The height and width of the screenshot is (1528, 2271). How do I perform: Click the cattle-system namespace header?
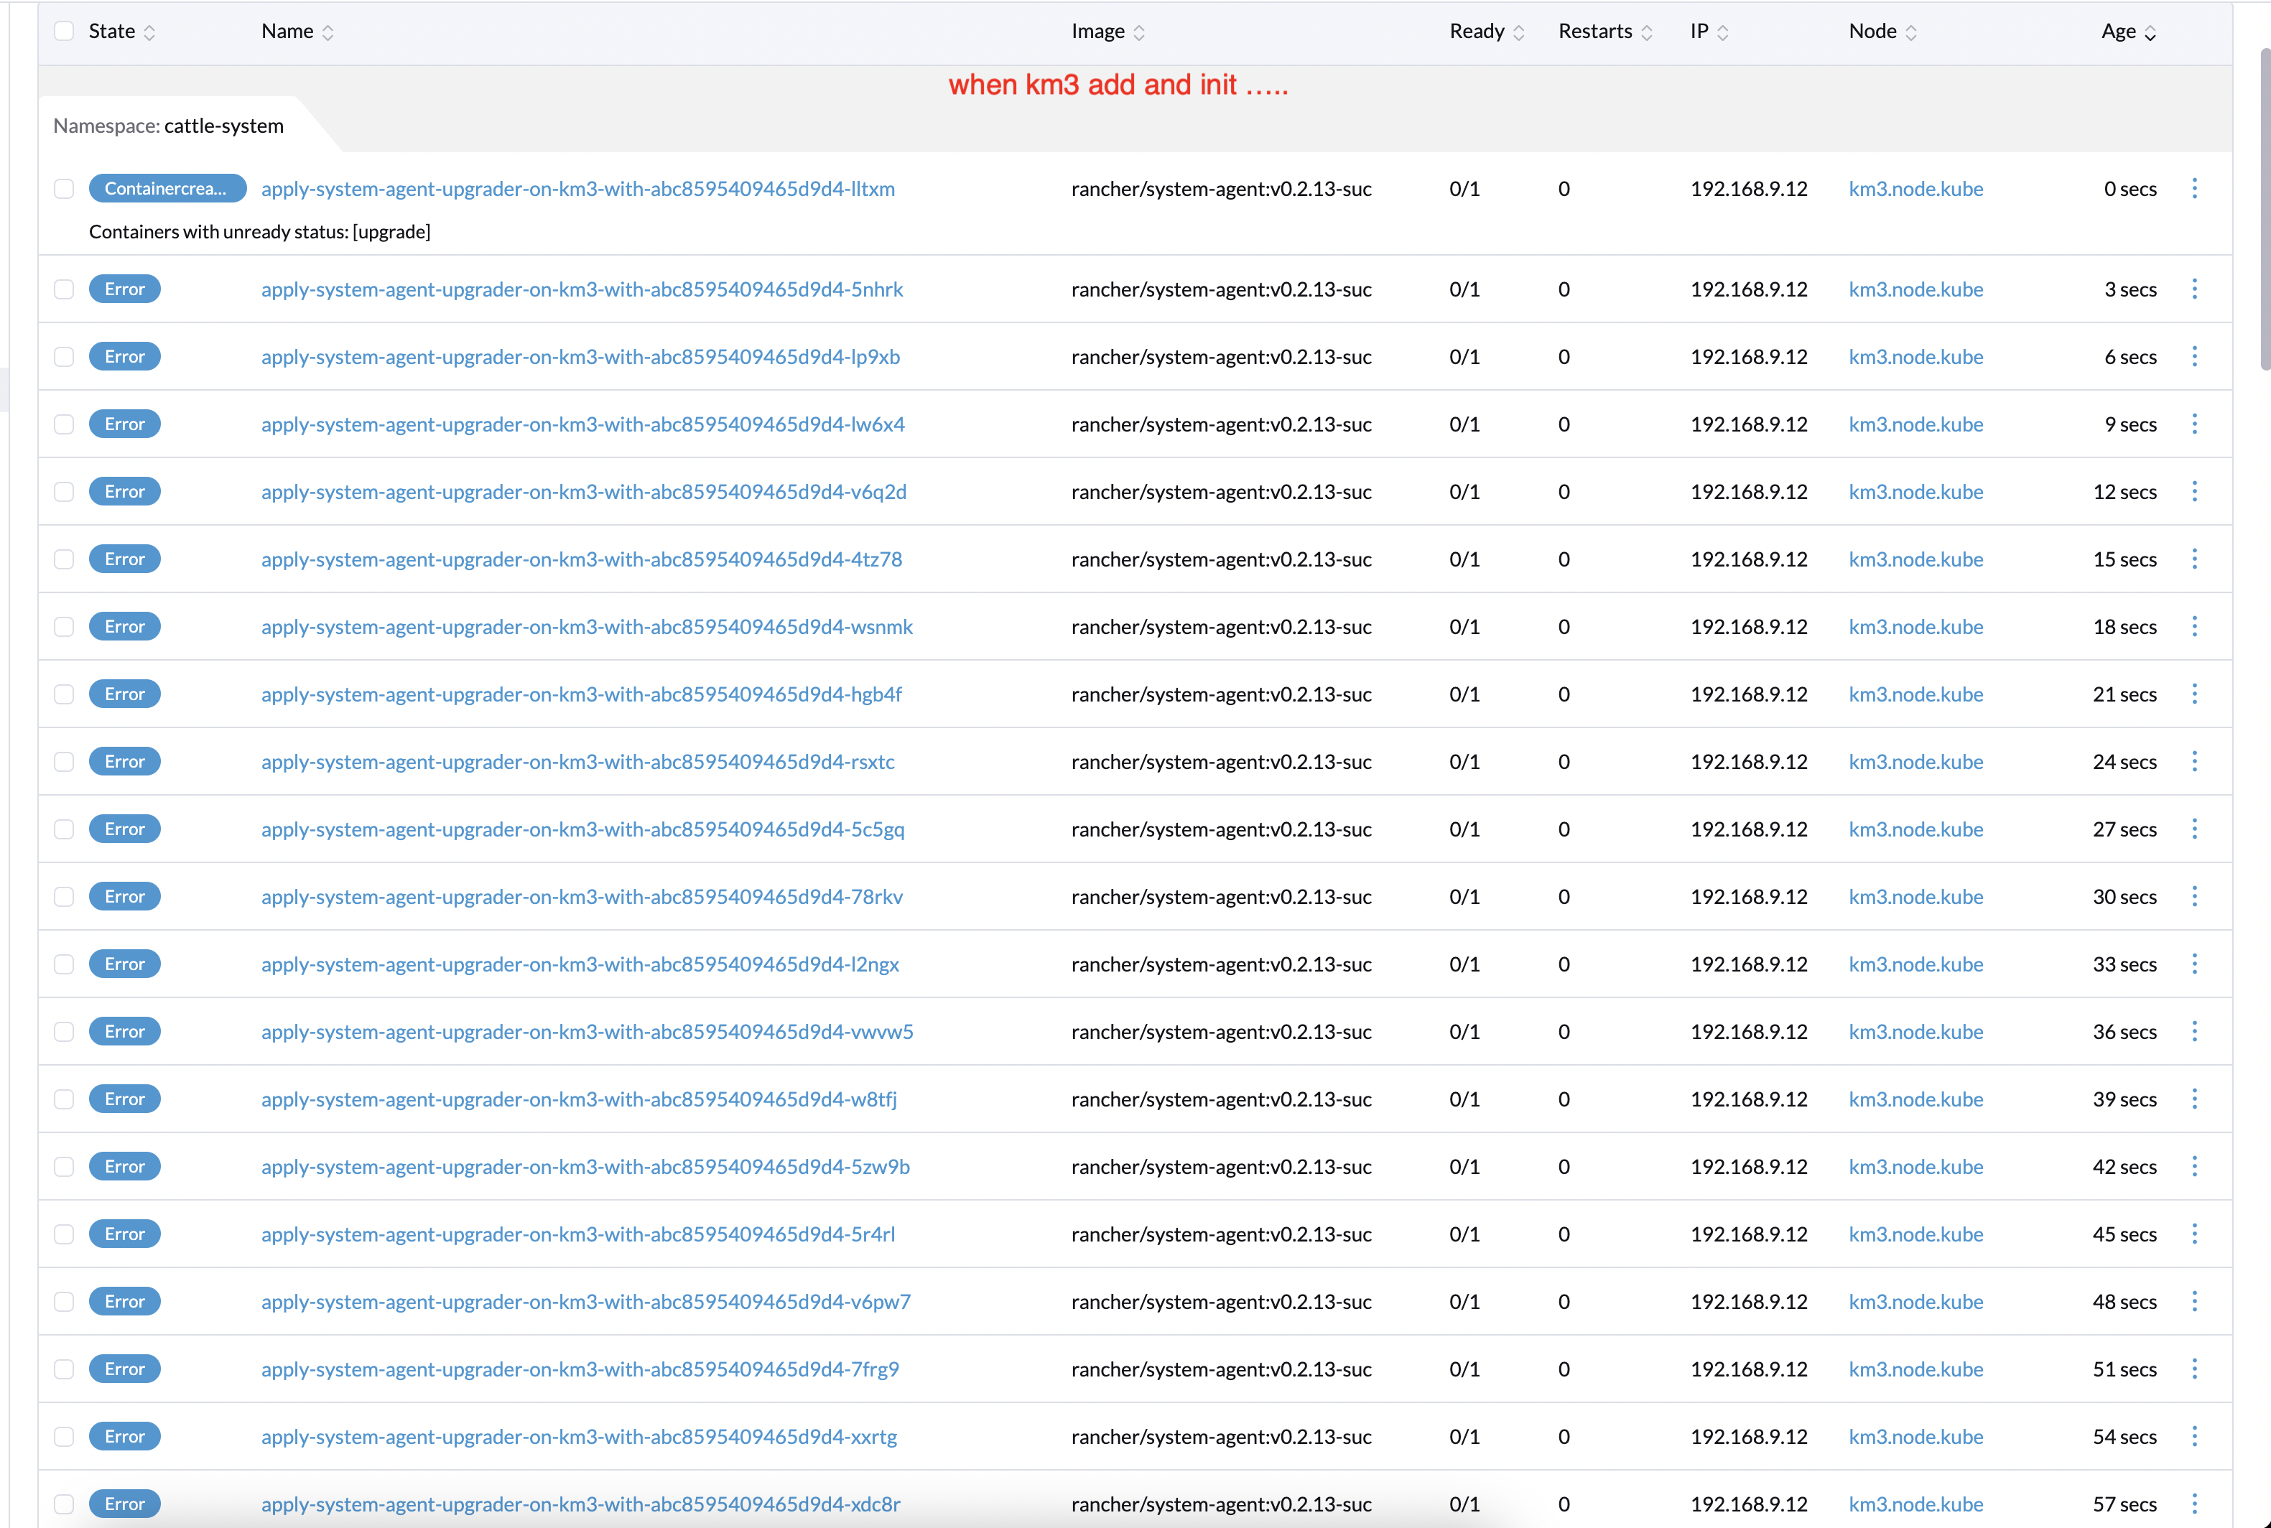(x=167, y=125)
